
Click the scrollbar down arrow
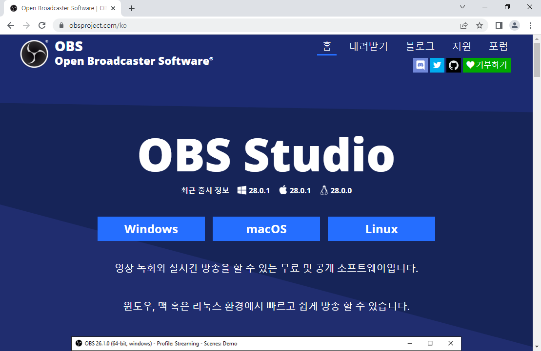(x=537, y=347)
